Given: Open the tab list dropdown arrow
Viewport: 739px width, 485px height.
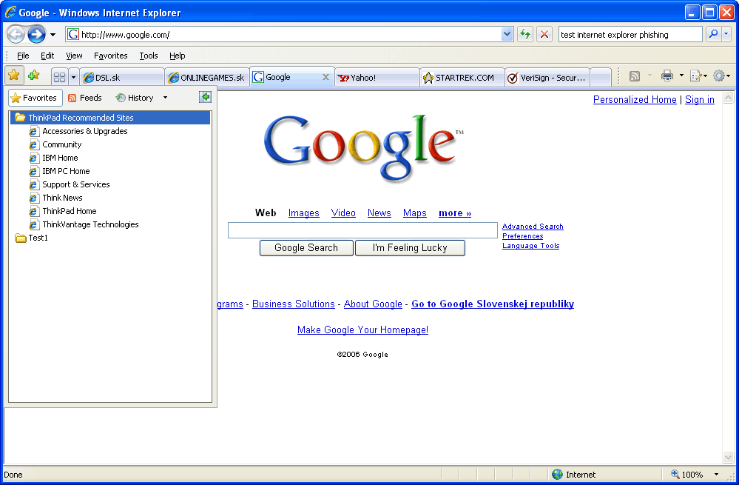Looking at the screenshot, I should [73, 77].
